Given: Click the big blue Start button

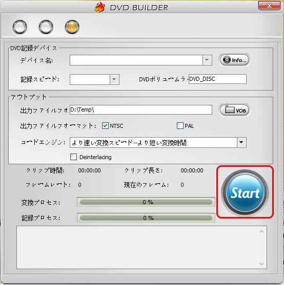Looking at the screenshot, I should (x=245, y=192).
